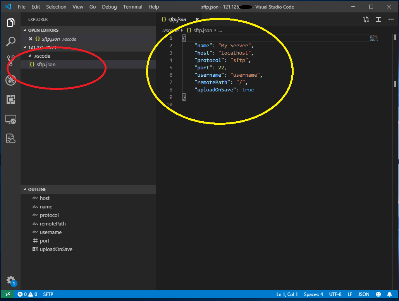The image size is (399, 301).
Task: Open the cloud file view icon
Action: (11, 138)
